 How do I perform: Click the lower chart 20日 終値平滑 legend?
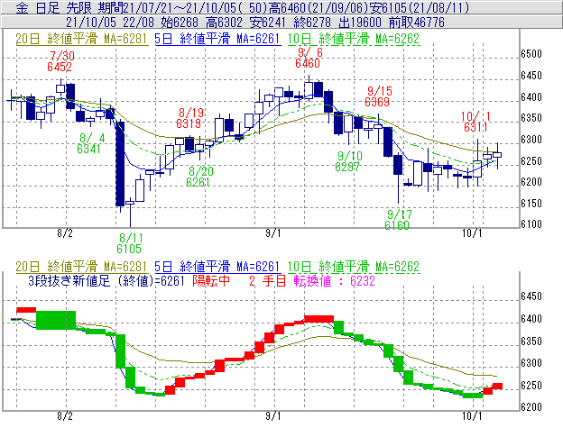tap(81, 267)
